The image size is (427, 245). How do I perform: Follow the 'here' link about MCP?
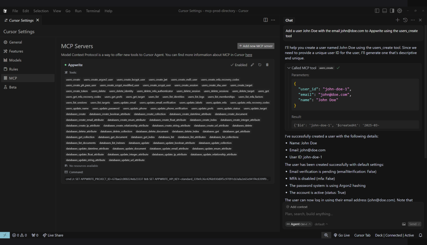[x=248, y=55]
